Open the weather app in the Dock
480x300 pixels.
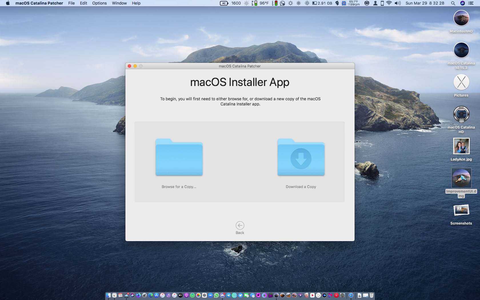point(127,295)
